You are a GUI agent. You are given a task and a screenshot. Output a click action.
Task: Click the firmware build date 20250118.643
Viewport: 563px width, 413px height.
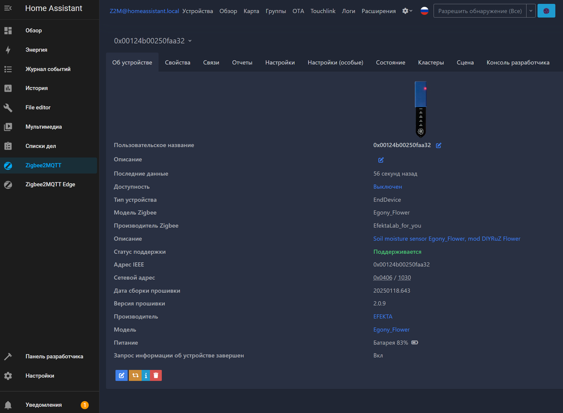point(391,291)
